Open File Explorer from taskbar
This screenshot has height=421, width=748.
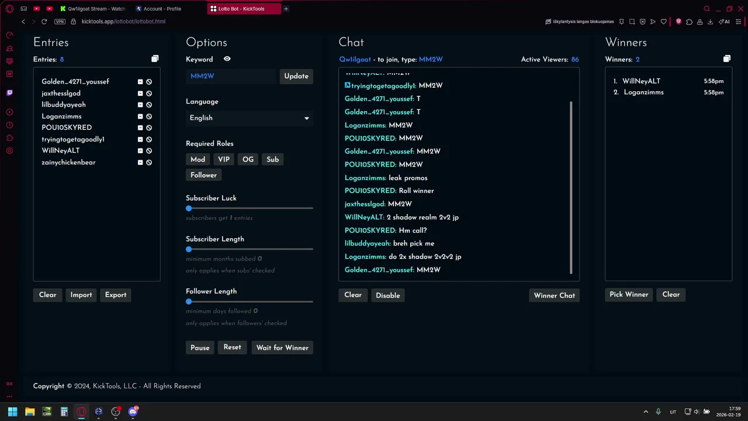pyautogui.click(x=30, y=412)
